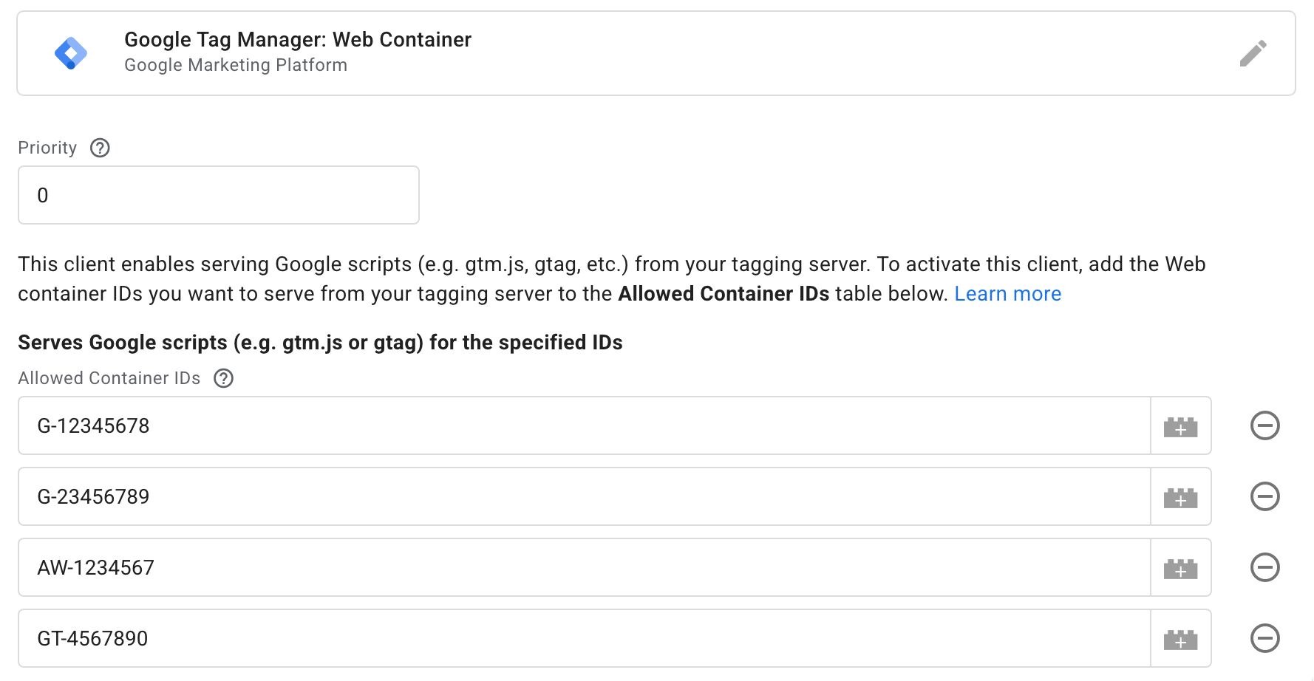
Task: Click the Google Tag Manager diamond logo
Action: click(x=71, y=53)
